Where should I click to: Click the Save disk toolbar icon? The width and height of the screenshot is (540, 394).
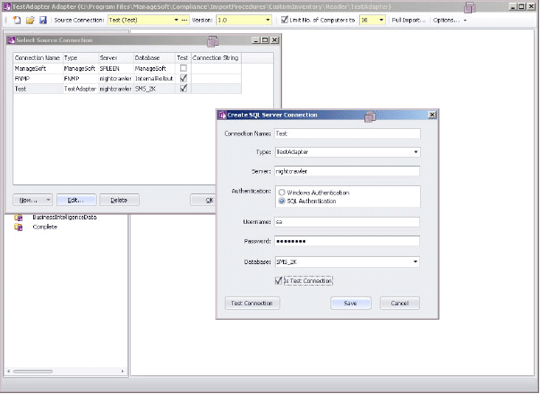point(41,19)
